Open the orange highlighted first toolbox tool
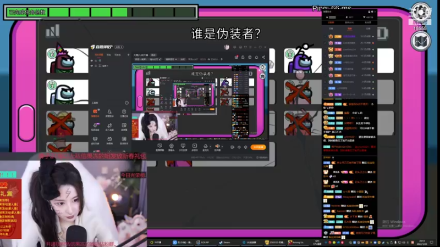This screenshot has height=247, width=440. point(95,113)
